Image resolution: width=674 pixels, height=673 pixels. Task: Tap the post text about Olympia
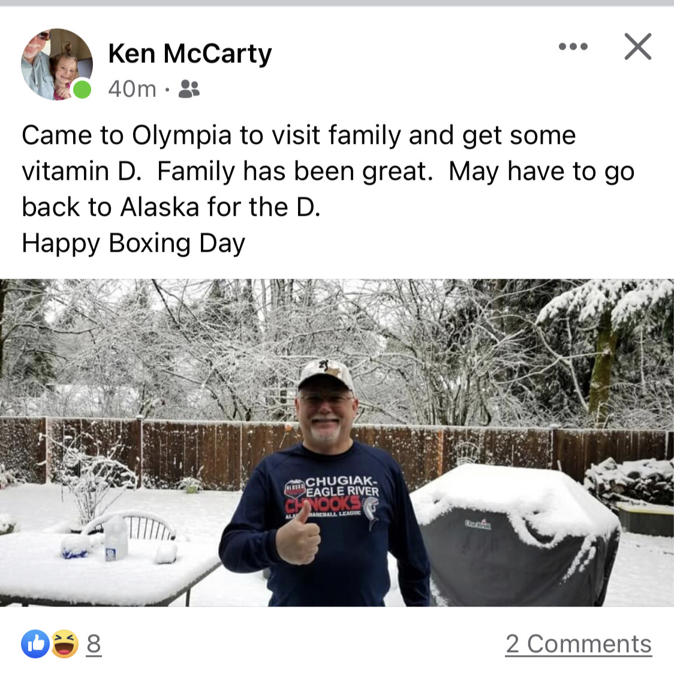[327, 171]
